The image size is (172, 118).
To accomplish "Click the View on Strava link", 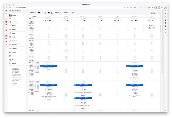I will click(x=153, y=12).
